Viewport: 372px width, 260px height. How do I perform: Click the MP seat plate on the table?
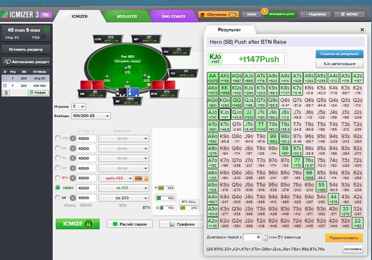[146, 39]
